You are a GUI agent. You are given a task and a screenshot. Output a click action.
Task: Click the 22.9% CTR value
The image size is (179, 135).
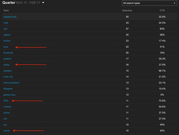tap(162, 17)
